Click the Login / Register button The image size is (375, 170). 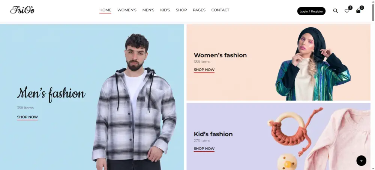pos(311,11)
